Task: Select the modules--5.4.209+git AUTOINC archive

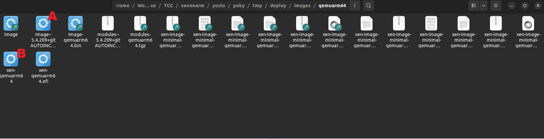Action: (108, 24)
